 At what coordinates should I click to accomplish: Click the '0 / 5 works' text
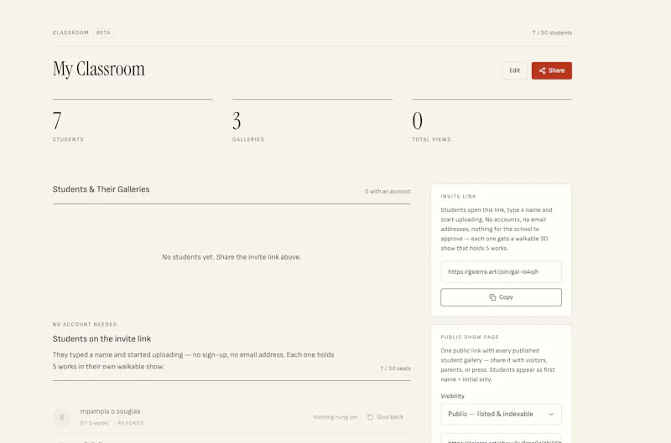[94, 423]
